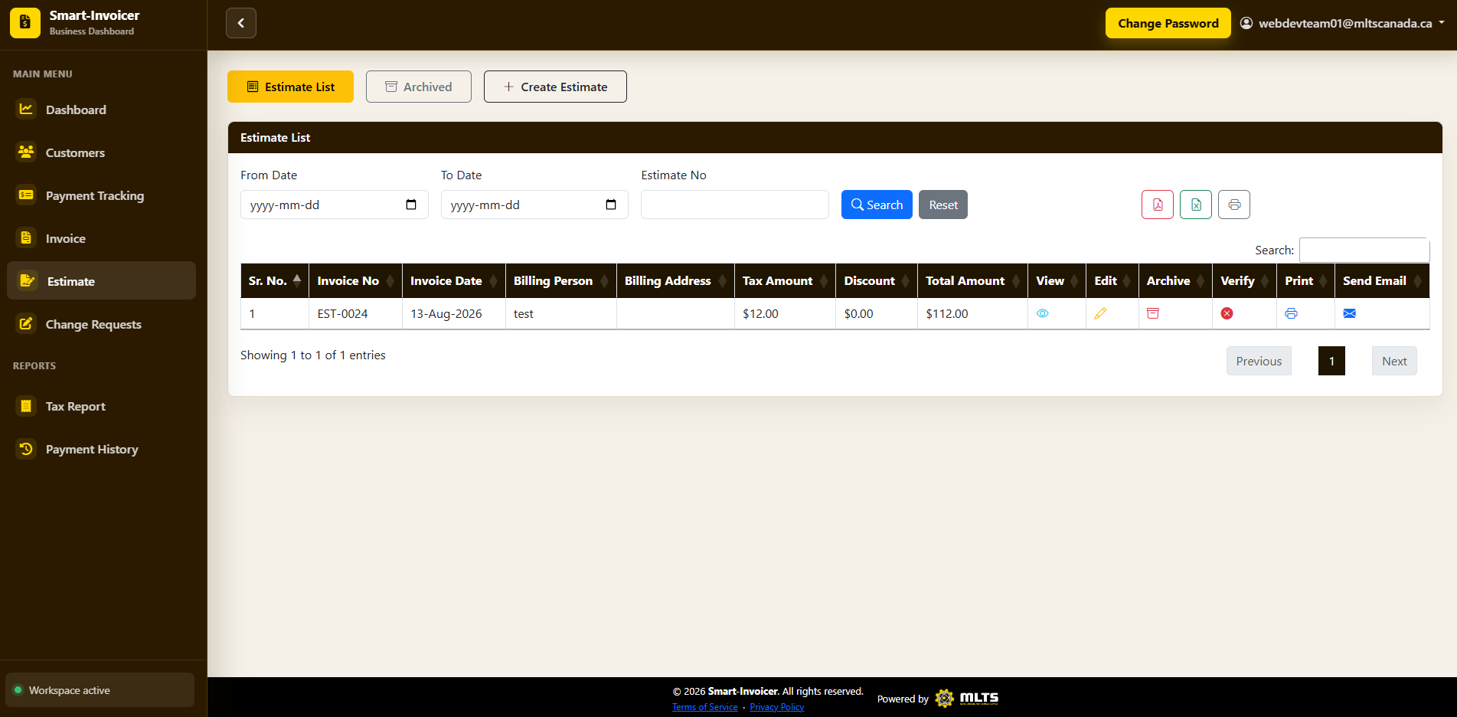
Task: Click the $112.00 total amount cell
Action: [973, 313]
